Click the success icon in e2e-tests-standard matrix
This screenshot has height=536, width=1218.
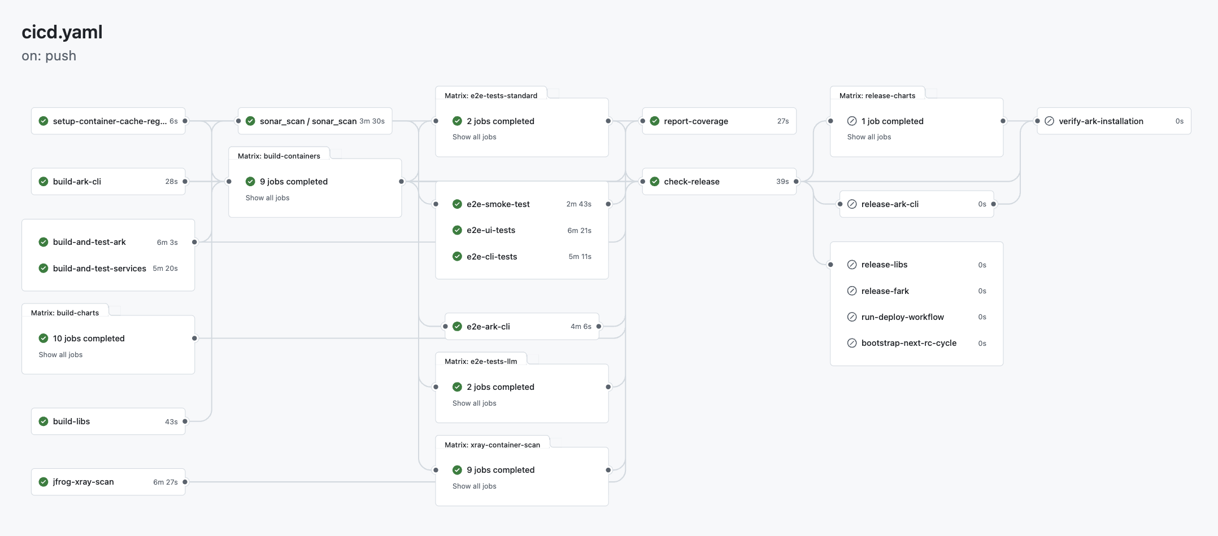pyautogui.click(x=458, y=121)
